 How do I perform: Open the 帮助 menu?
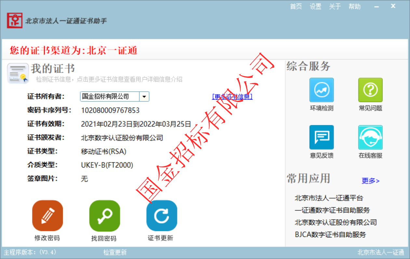[x=354, y=7]
